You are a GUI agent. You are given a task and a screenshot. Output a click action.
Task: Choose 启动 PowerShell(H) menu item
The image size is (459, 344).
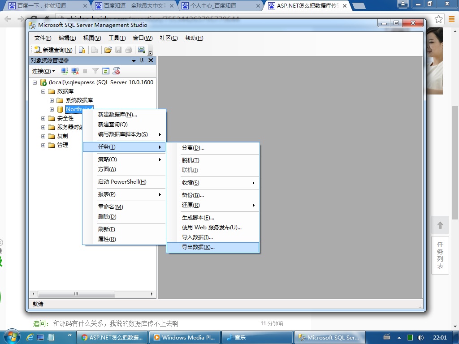[x=124, y=182]
